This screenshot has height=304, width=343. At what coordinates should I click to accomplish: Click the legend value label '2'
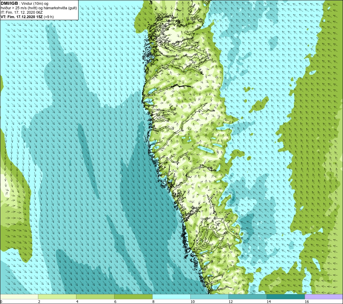(x=39, y=302)
